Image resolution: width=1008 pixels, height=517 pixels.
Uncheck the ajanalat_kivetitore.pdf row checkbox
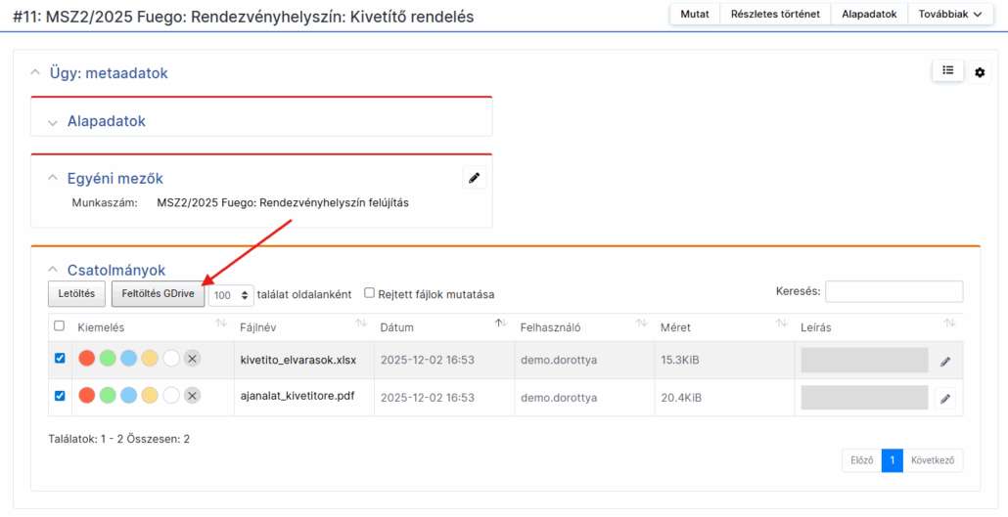coord(60,396)
